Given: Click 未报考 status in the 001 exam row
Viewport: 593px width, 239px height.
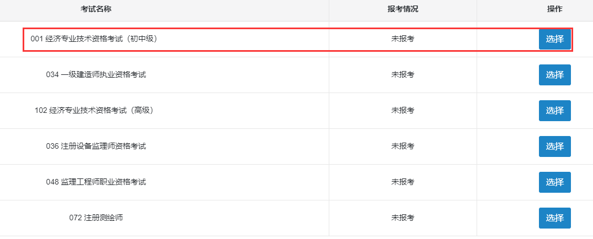Looking at the screenshot, I should (403, 39).
